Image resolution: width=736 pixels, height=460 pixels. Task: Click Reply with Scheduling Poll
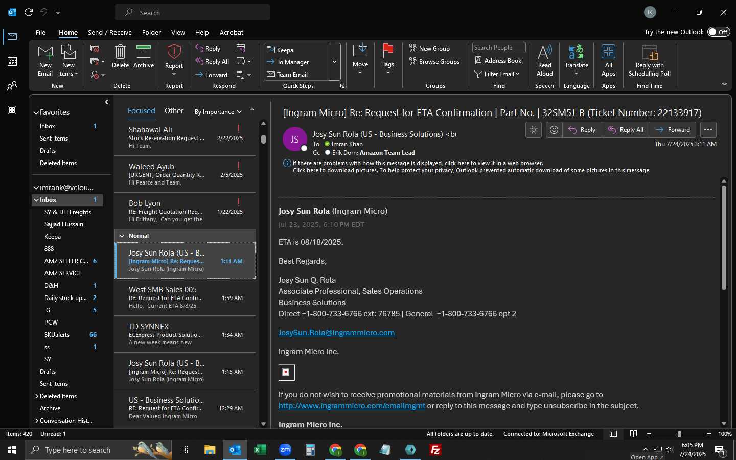click(x=650, y=60)
